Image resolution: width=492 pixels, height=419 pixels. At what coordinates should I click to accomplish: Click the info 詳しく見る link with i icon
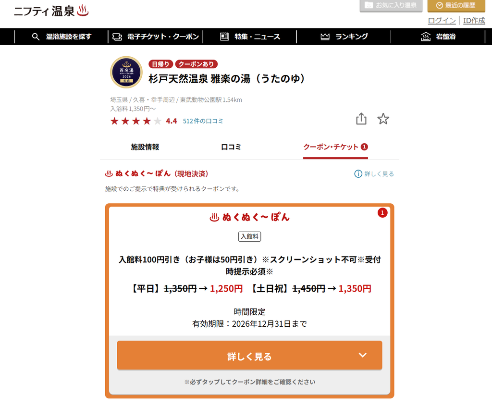point(374,174)
